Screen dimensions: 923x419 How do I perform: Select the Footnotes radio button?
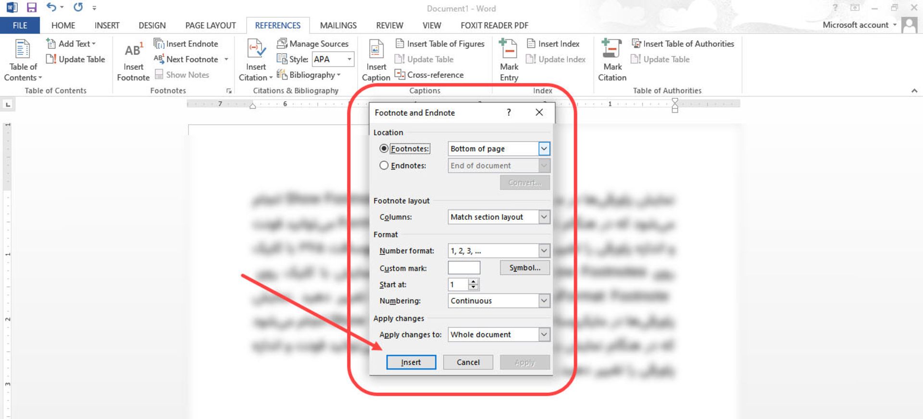pyautogui.click(x=384, y=149)
